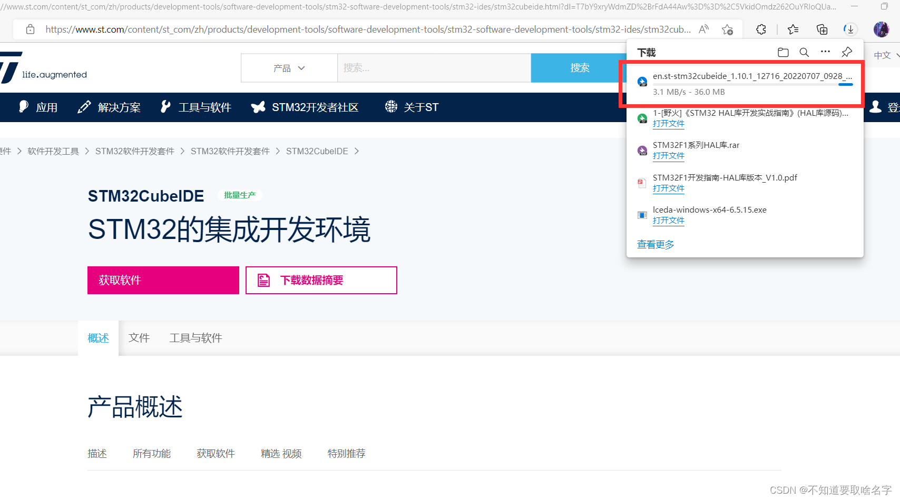Screen dimensions: 900x500
Task: Switch to the 概述 tab
Action: coord(99,338)
